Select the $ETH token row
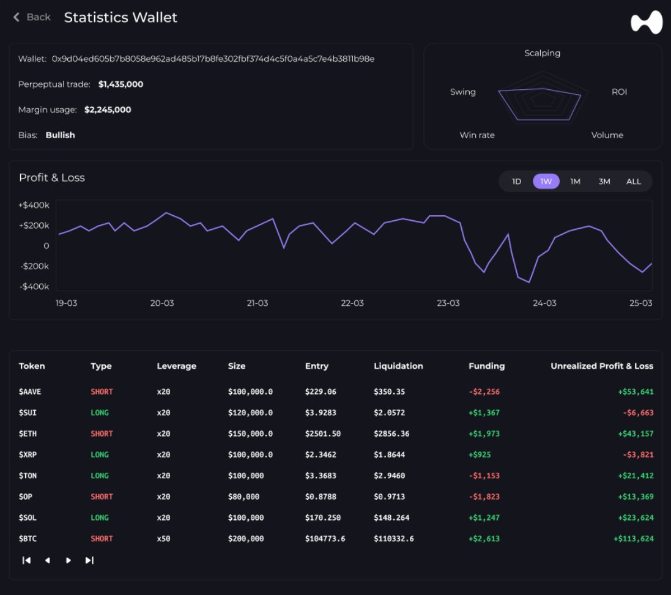671x595 pixels. click(28, 434)
